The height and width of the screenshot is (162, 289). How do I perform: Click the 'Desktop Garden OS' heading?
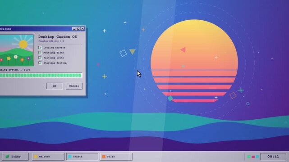[x=58, y=37]
